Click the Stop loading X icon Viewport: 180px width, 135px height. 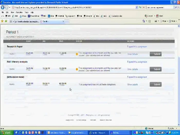click(x=143, y=7)
